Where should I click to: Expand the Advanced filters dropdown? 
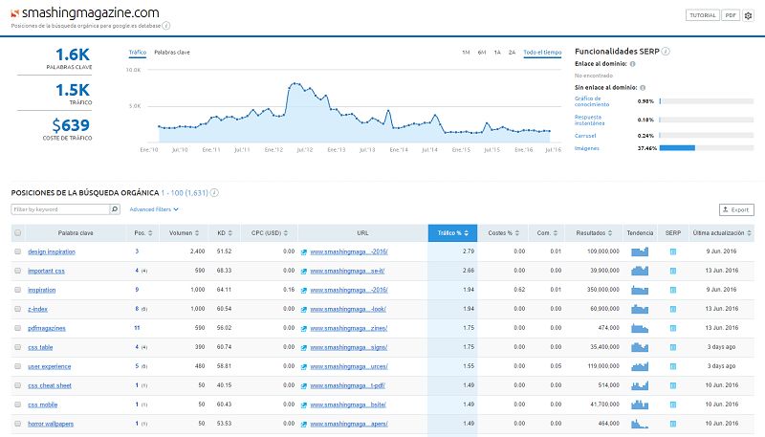click(154, 209)
